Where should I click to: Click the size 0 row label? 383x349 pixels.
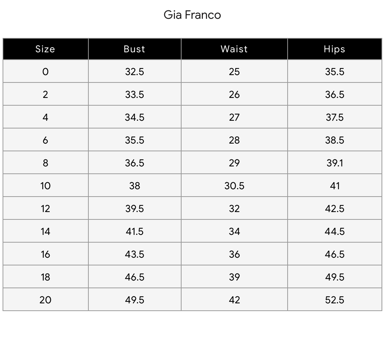point(45,71)
